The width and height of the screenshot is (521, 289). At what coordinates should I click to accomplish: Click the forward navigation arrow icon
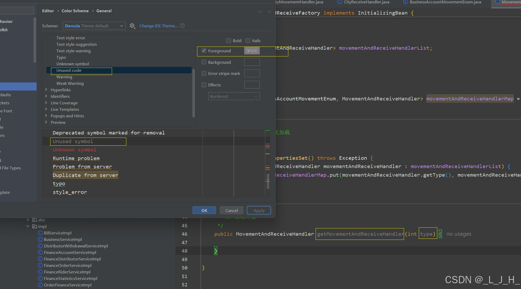click(269, 12)
